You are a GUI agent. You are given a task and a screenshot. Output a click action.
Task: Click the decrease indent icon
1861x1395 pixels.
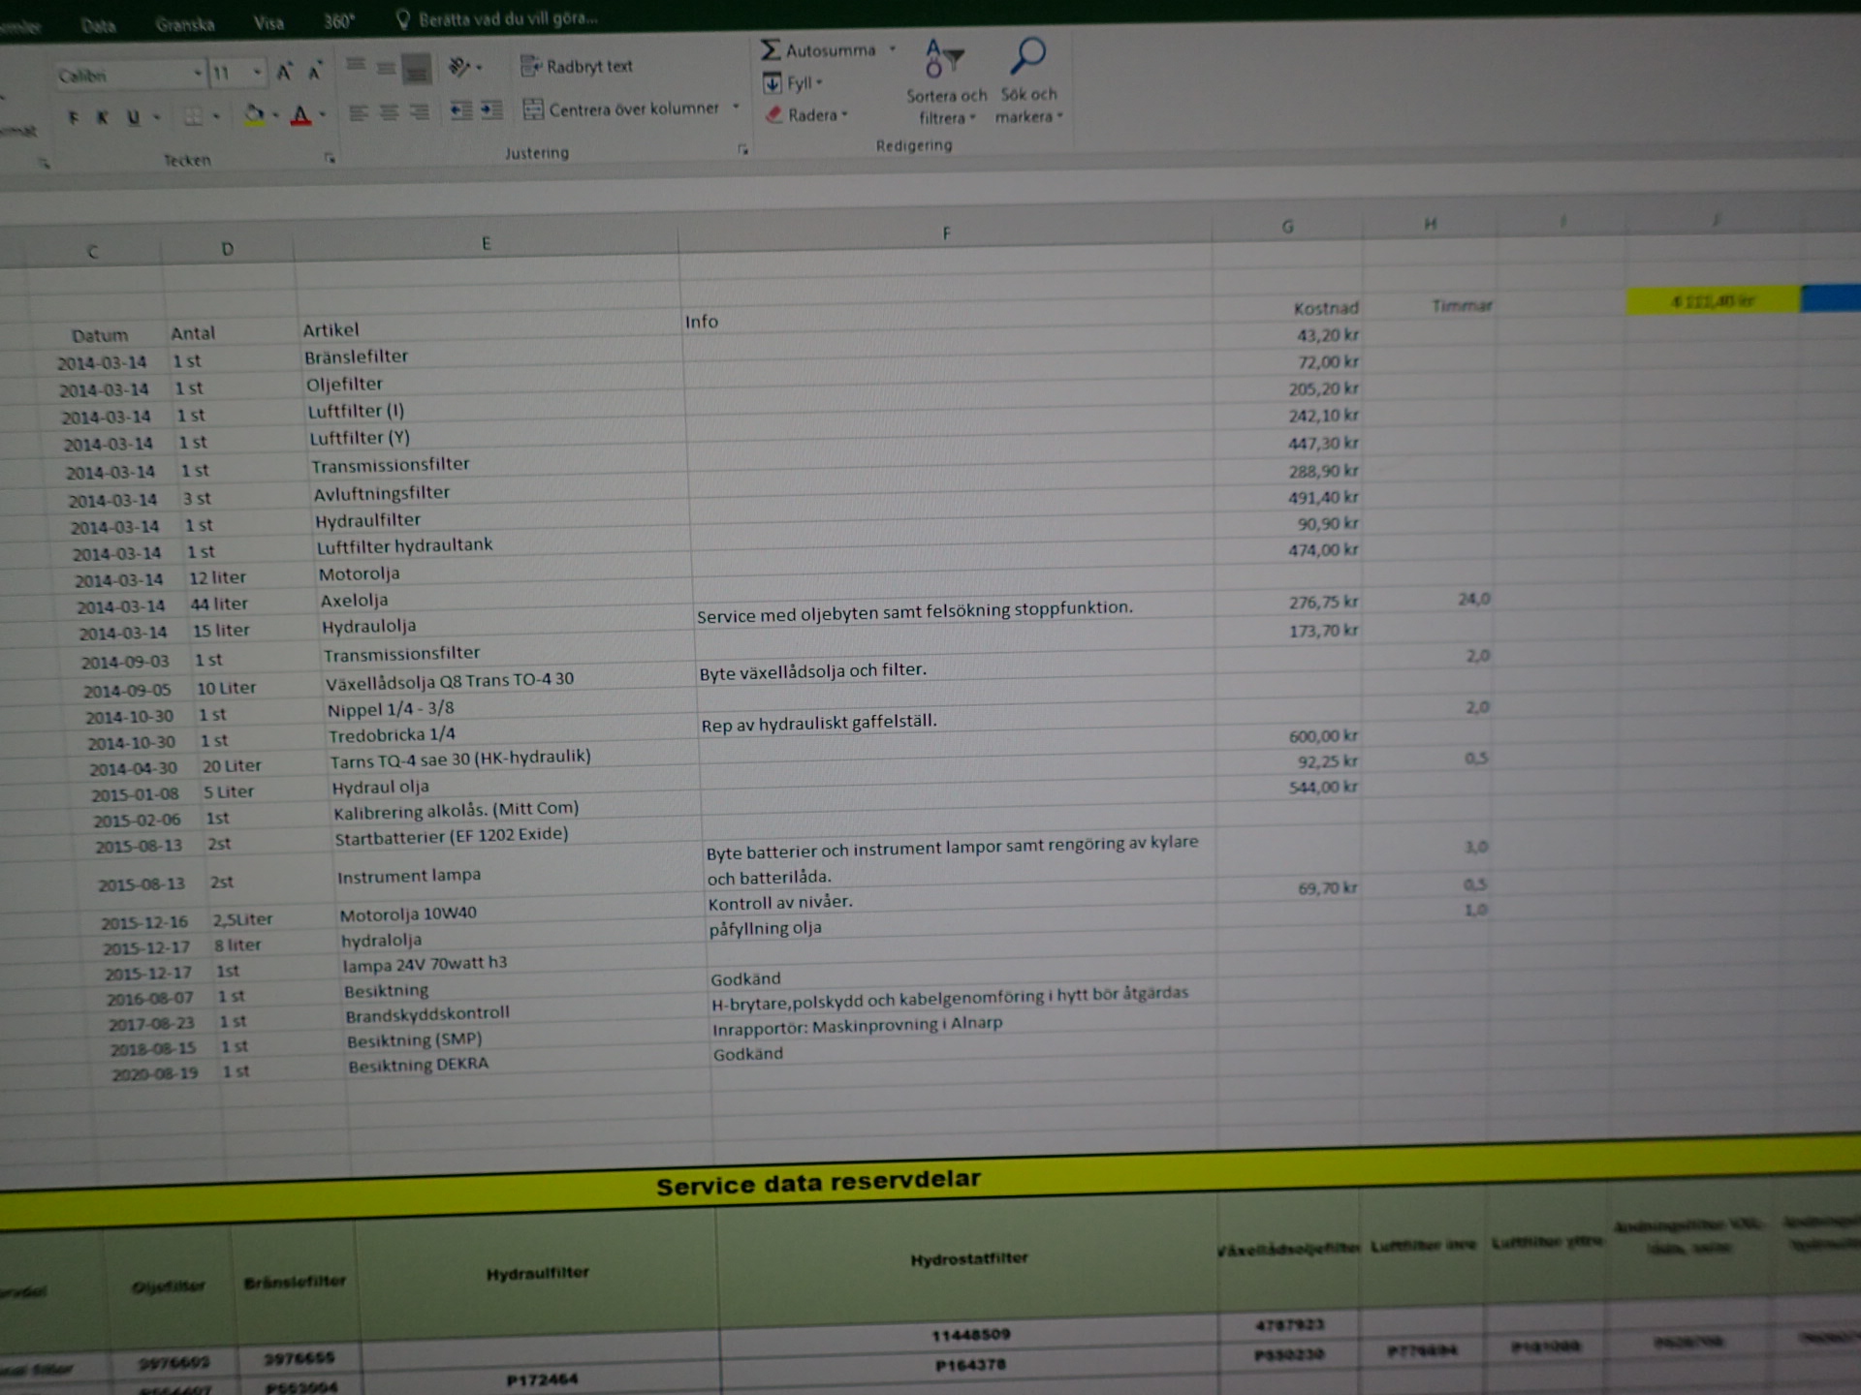[x=460, y=110]
